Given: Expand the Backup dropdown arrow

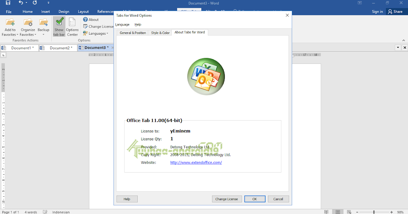Looking at the screenshot, I should click(x=44, y=35).
